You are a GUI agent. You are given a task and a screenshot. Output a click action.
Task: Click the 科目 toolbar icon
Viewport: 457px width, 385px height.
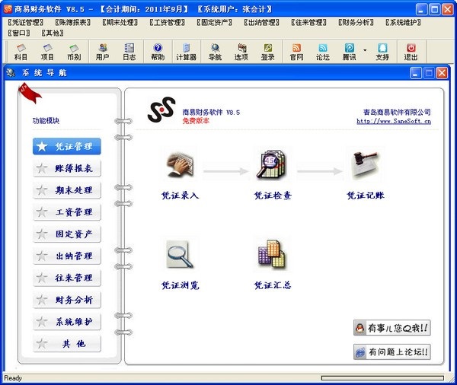[21, 52]
